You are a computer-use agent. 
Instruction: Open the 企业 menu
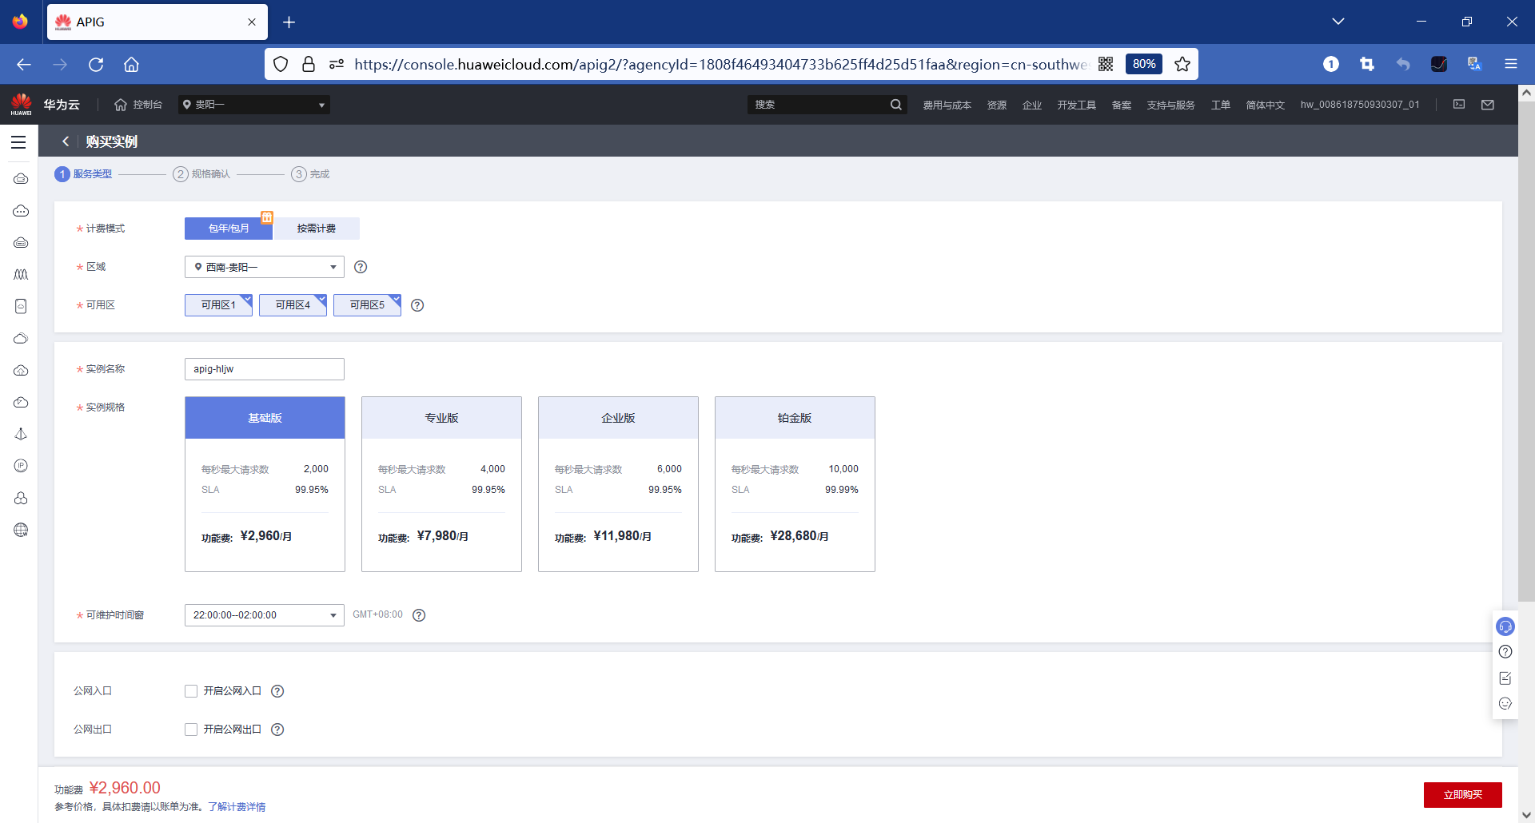(x=1032, y=105)
